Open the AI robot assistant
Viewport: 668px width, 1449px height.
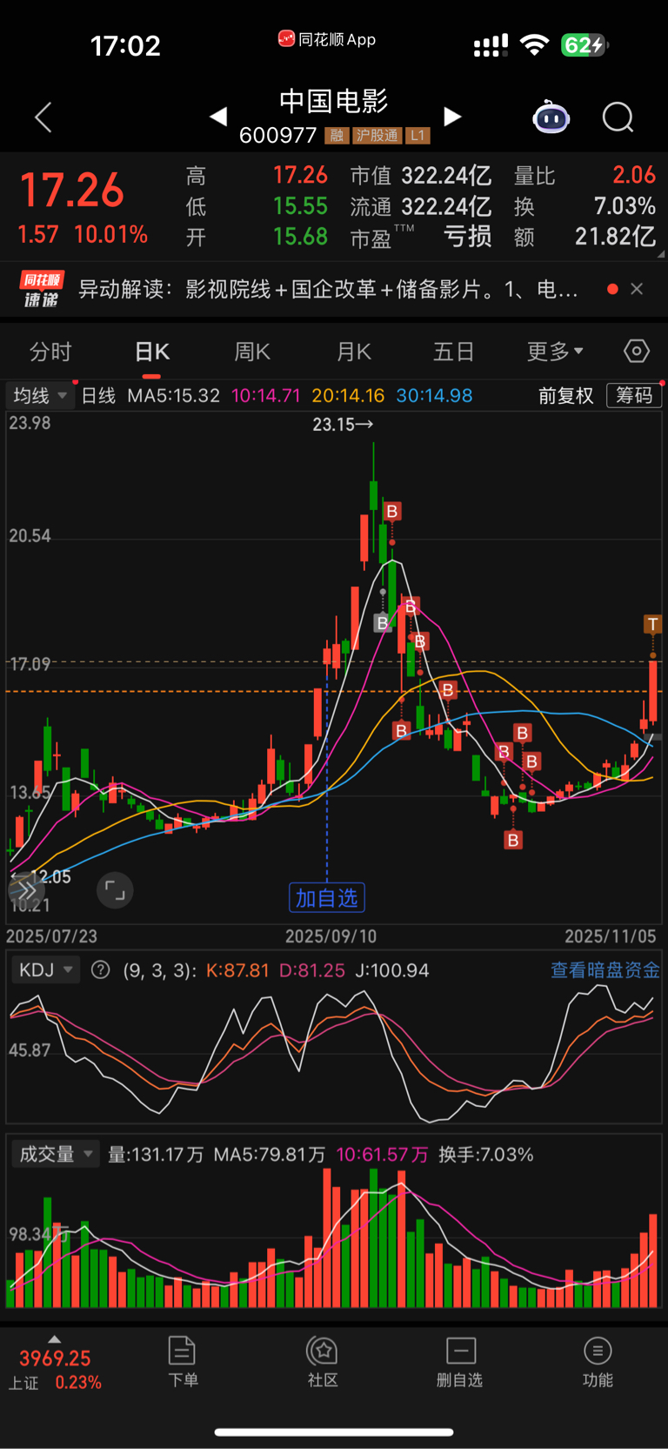pos(551,117)
